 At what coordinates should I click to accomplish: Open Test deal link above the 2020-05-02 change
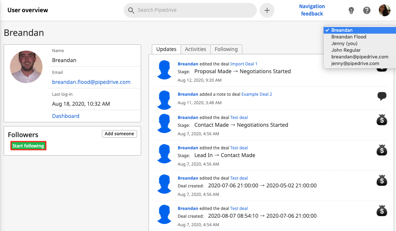coord(239,178)
